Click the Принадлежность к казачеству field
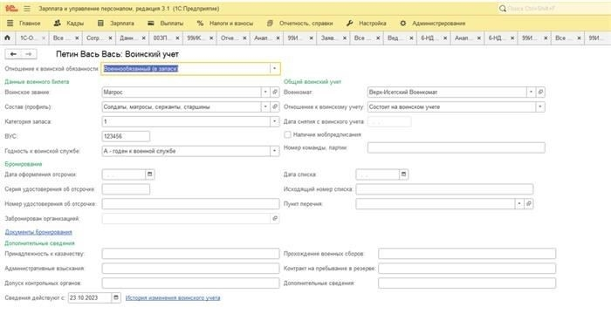611x321 pixels. click(190, 254)
